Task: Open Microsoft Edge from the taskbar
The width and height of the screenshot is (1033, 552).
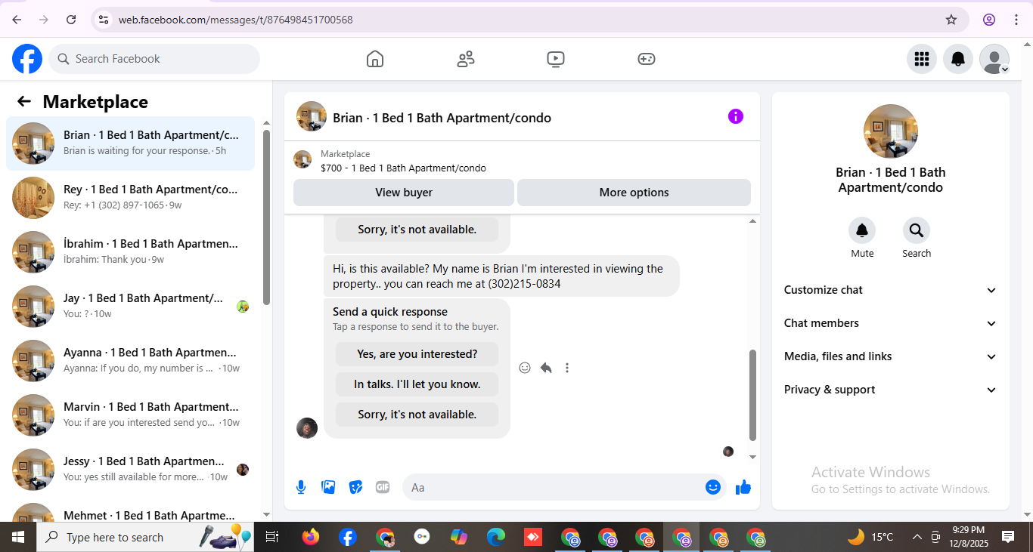Action: [x=496, y=537]
